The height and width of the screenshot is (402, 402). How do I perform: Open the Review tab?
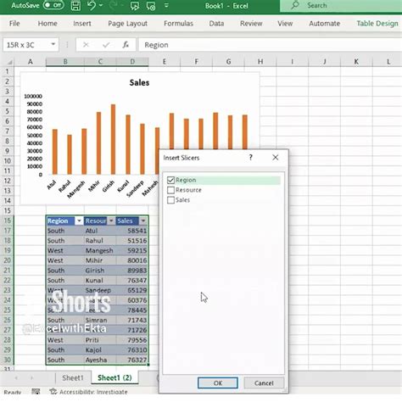click(x=251, y=24)
